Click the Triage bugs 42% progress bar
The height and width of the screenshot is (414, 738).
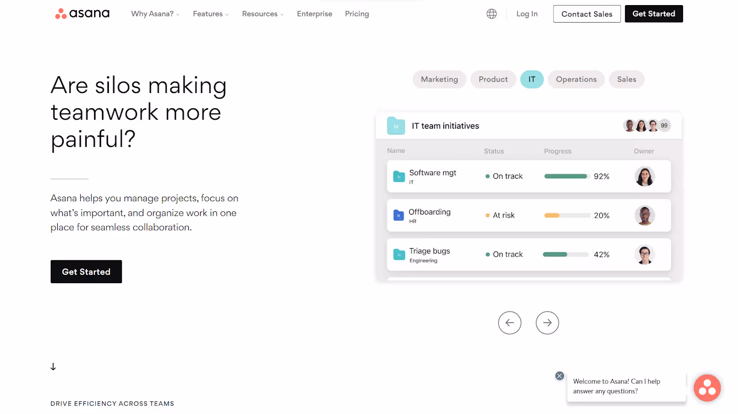[x=566, y=255]
